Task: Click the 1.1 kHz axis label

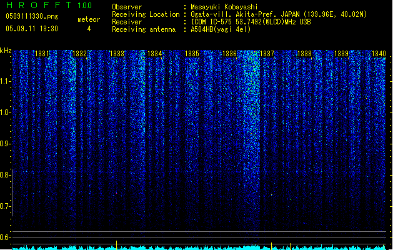Action: pyautogui.click(x=6, y=81)
